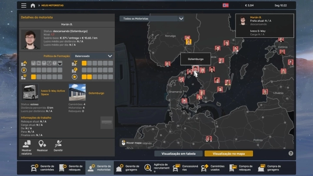Select driver marker near Lituânia

click(265, 92)
